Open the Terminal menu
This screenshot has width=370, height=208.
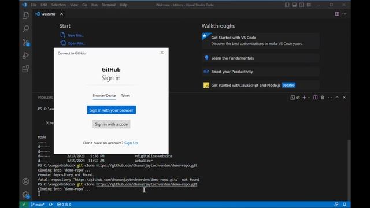pos(109,5)
